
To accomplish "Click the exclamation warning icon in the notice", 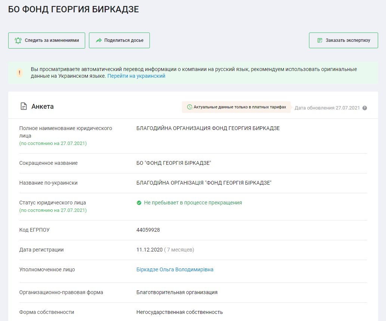I will point(19,72).
